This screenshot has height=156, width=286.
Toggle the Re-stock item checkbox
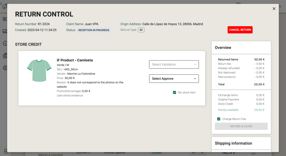tap(174, 93)
